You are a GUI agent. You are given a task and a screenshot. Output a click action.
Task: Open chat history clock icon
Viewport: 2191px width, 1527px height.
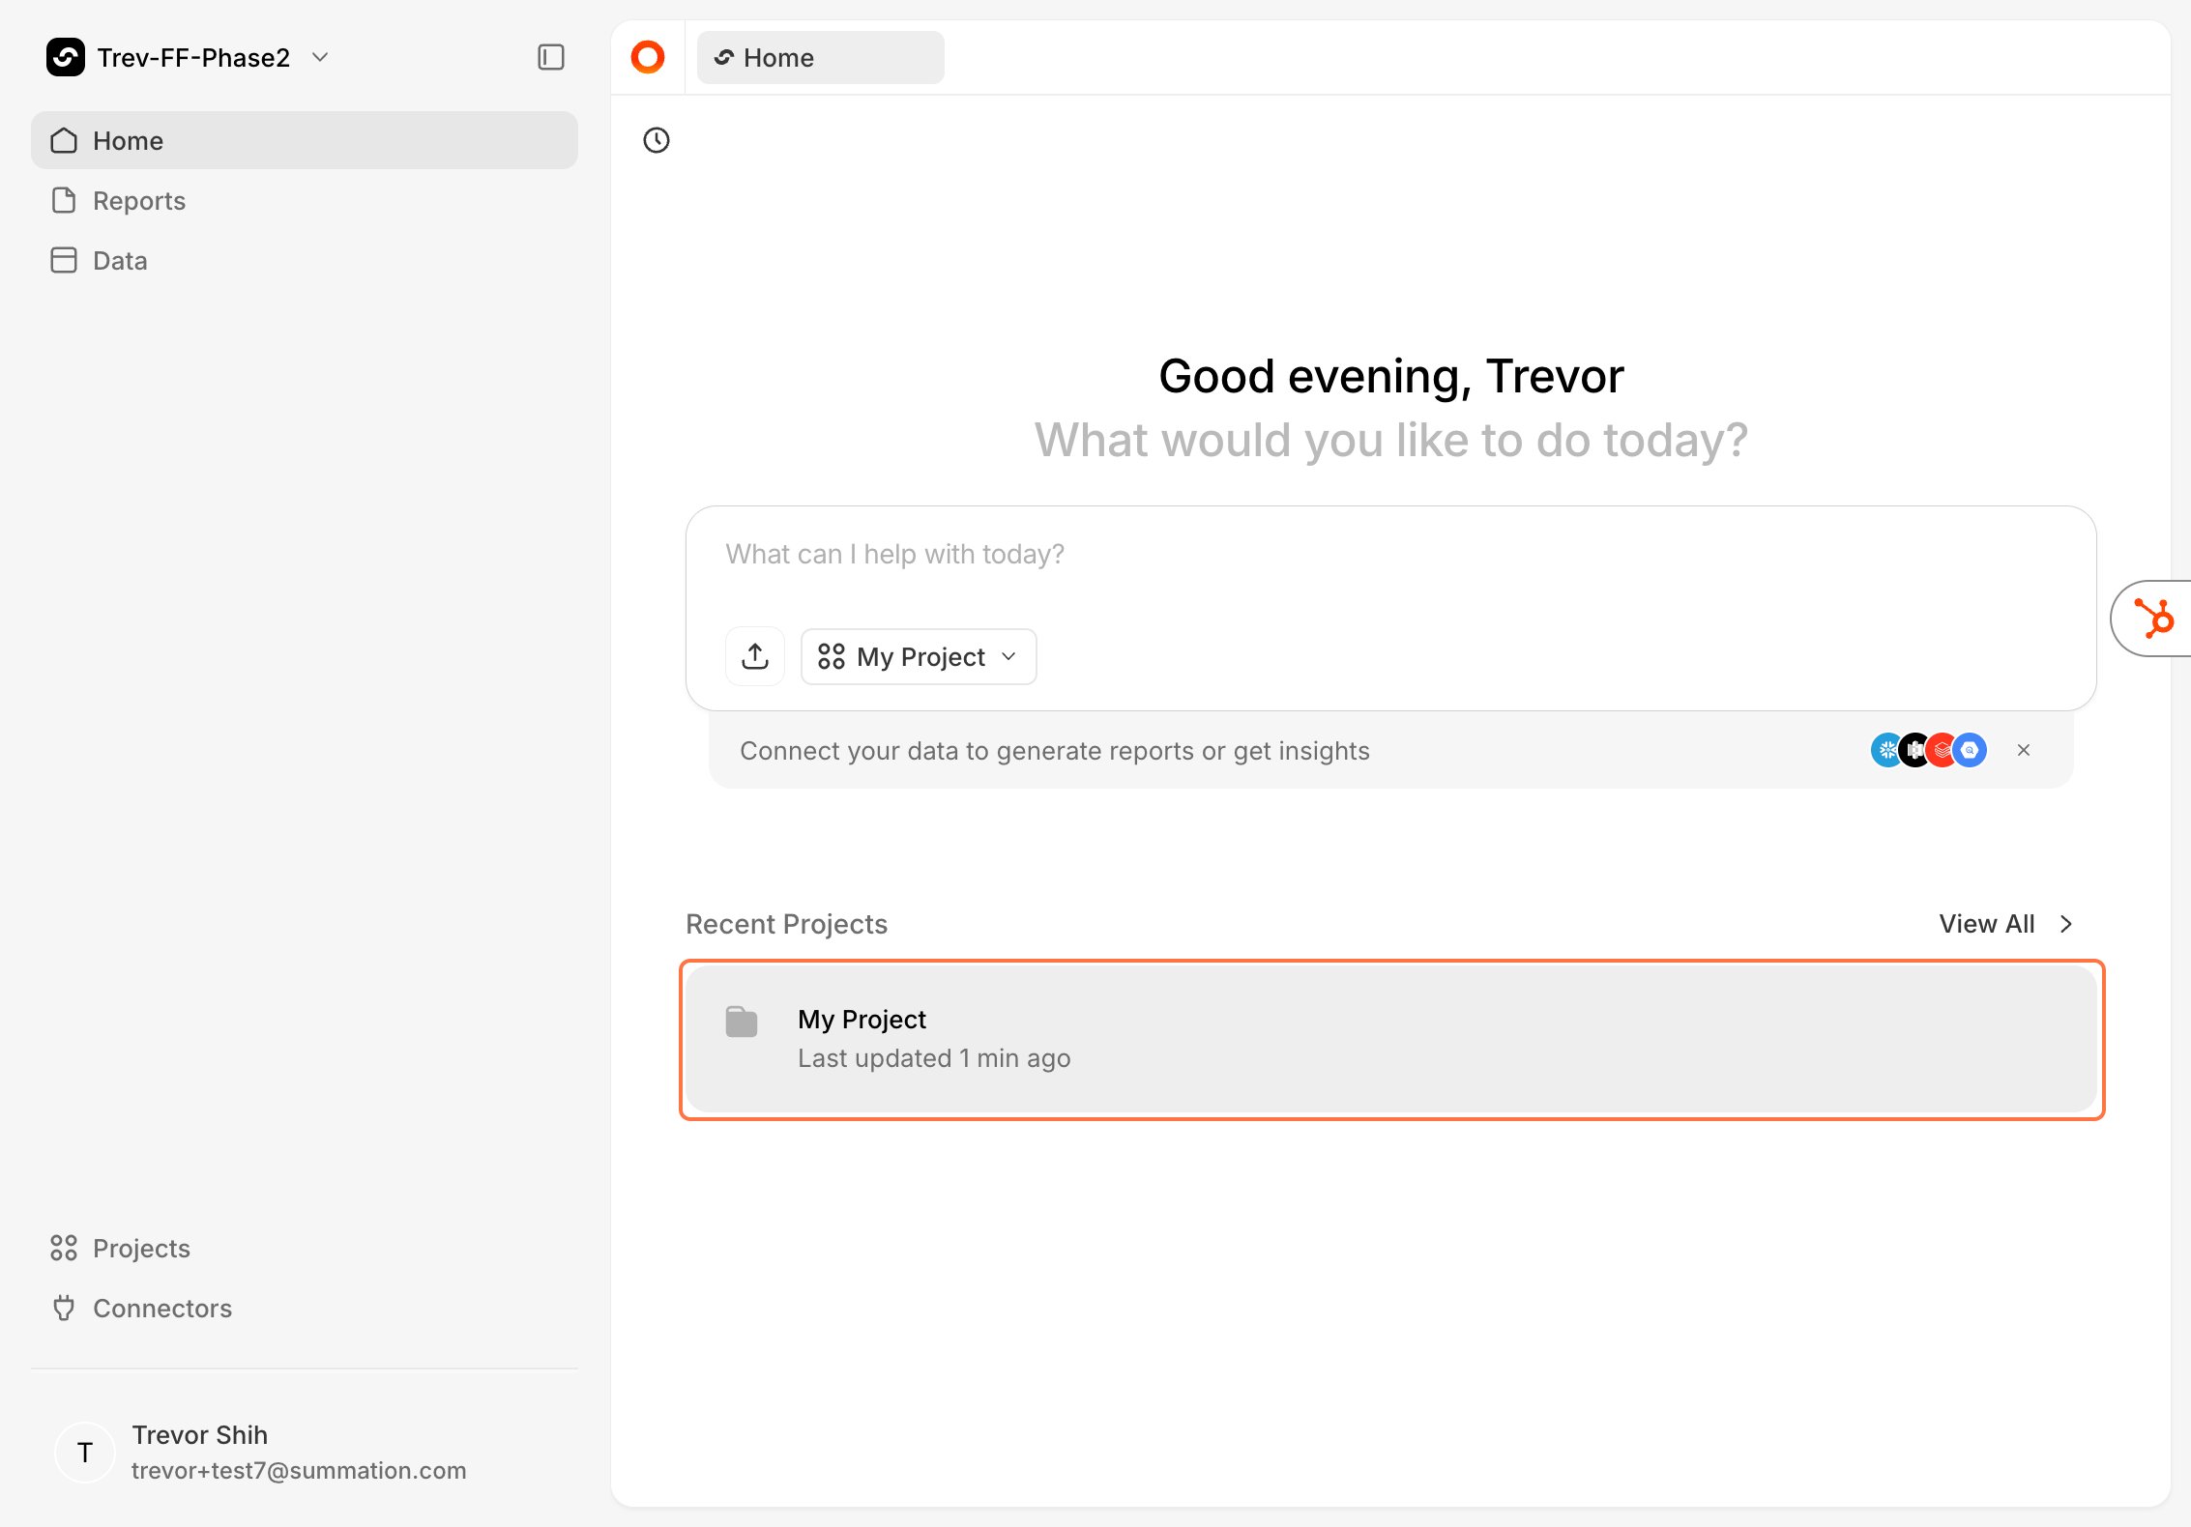click(657, 141)
